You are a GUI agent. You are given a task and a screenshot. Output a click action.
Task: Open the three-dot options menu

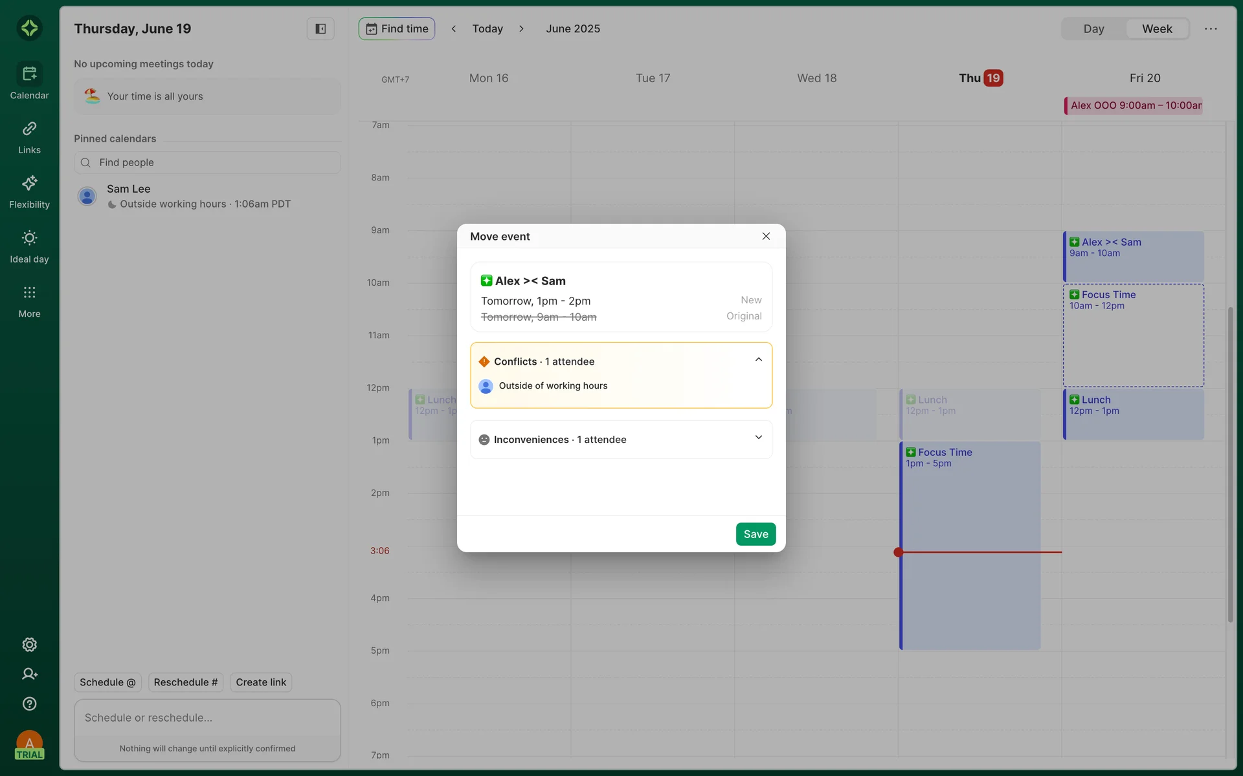(x=1211, y=28)
